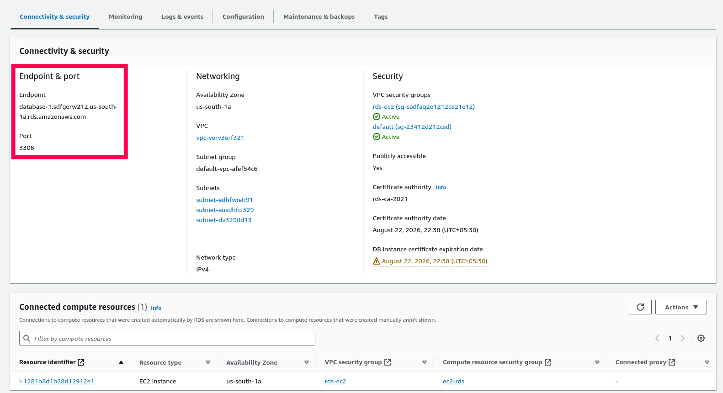Sort by Availability Zone column arrow
The width and height of the screenshot is (723, 393).
pos(307,362)
